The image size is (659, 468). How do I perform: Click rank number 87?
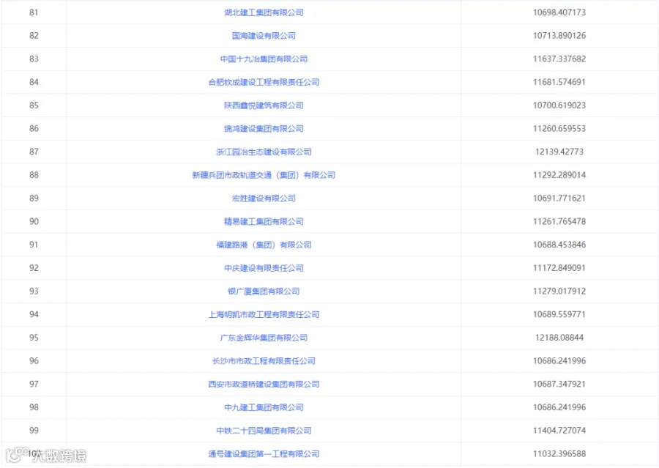34,152
